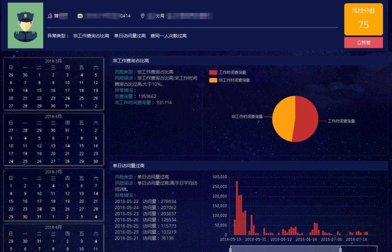Select day 14 in the 2018-6月 calendar

tap(68, 146)
